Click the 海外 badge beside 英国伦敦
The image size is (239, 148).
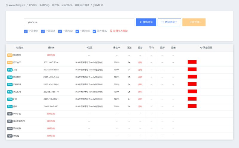tap(10, 128)
